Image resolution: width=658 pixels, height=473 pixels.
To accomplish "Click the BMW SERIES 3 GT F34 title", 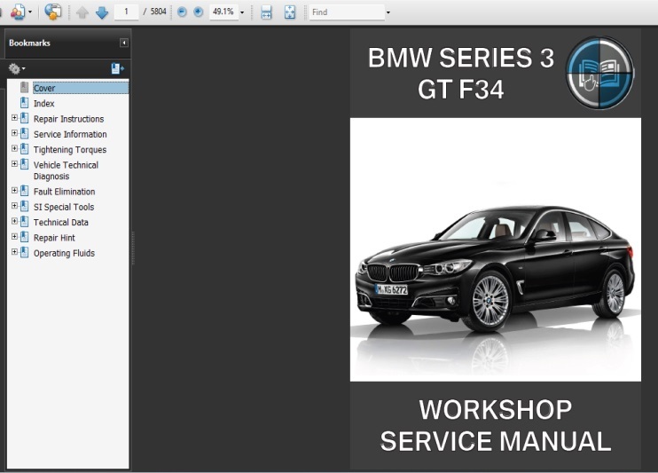I will [x=461, y=74].
